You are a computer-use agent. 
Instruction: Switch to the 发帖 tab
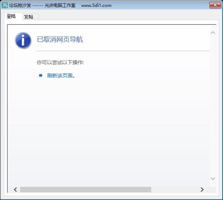31,17
